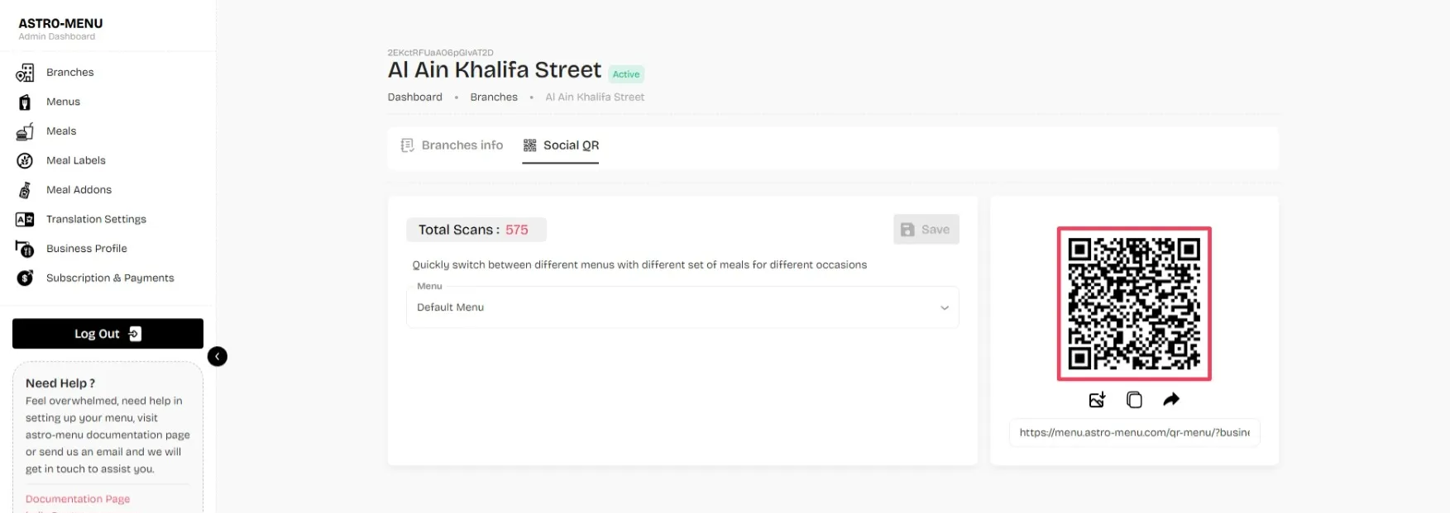Image resolution: width=1450 pixels, height=513 pixels.
Task: Open Translation Settings page
Action: 96,220
